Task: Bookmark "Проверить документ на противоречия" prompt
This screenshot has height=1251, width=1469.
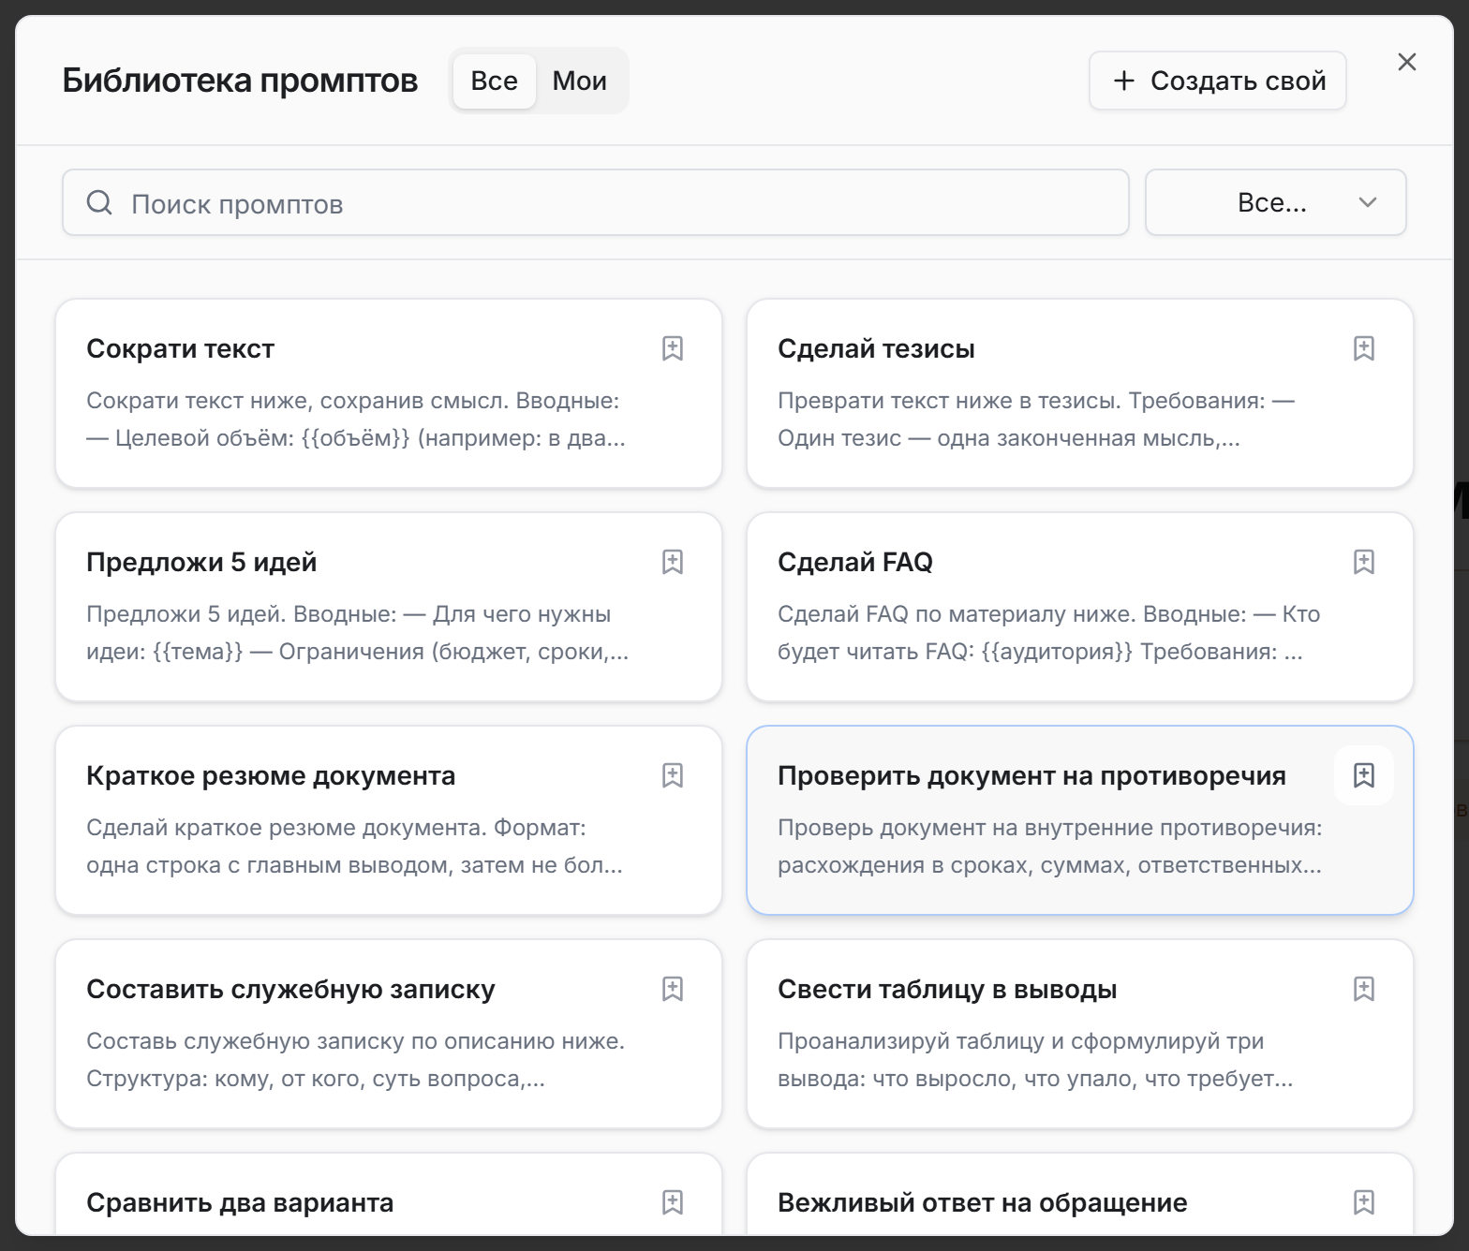Action: coord(1364,775)
